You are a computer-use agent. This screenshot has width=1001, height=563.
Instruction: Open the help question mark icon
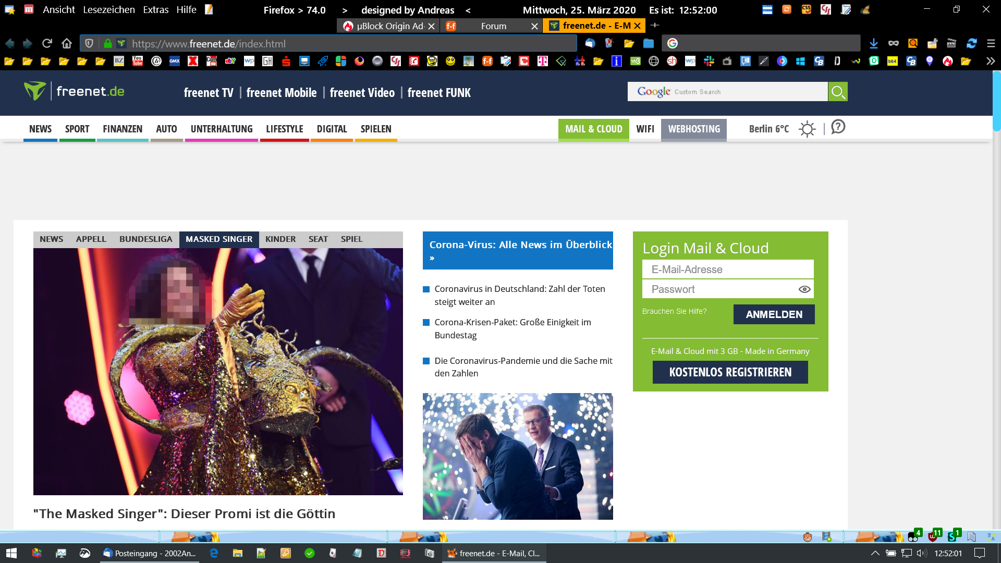838,127
